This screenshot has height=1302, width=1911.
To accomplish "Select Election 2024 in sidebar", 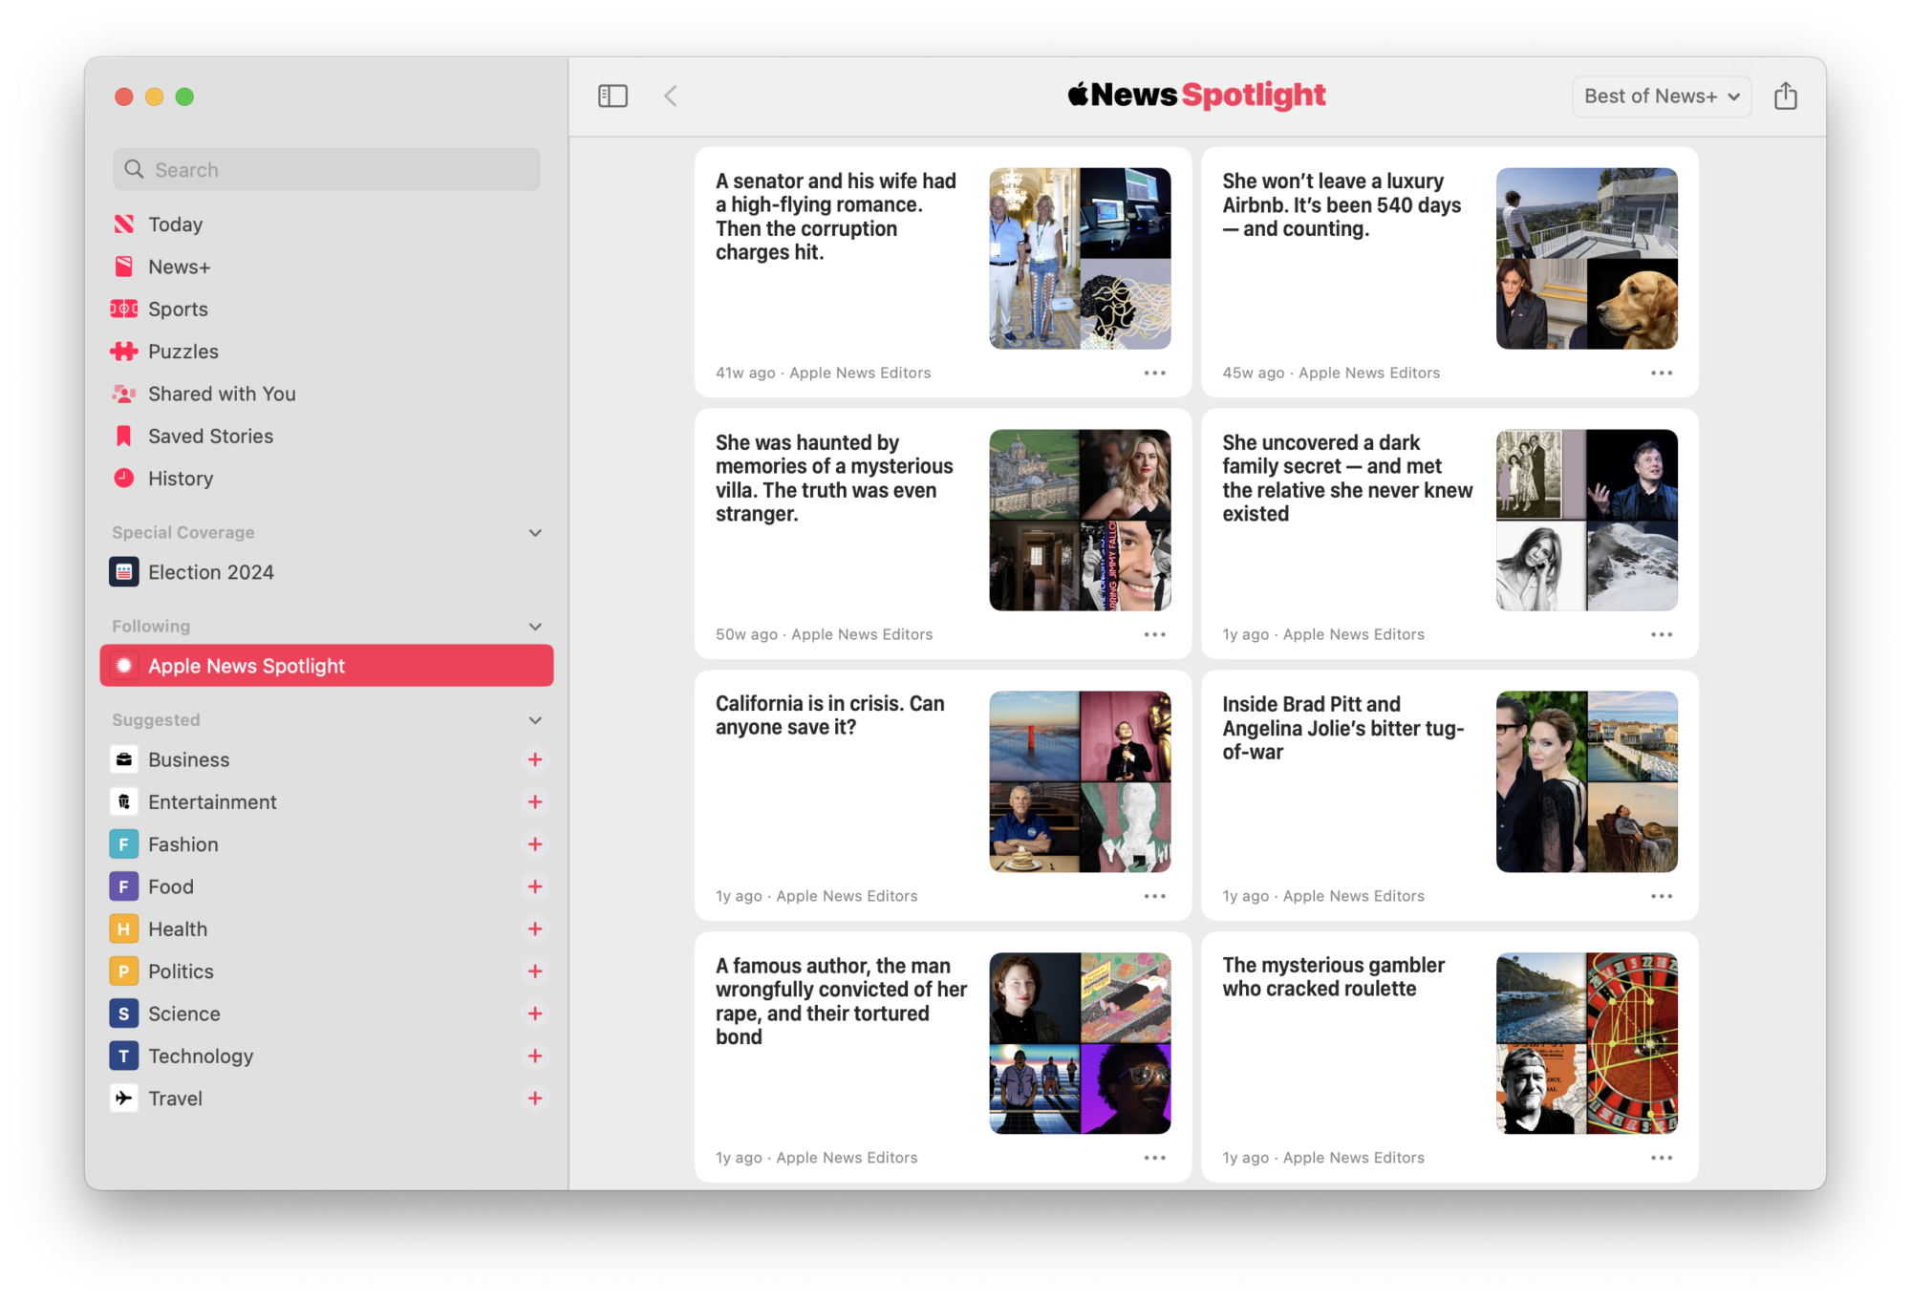I will click(210, 572).
